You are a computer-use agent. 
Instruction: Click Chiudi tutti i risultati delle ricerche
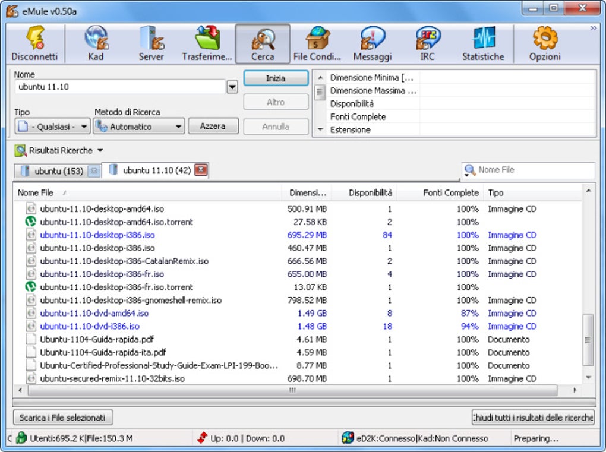[x=533, y=417]
